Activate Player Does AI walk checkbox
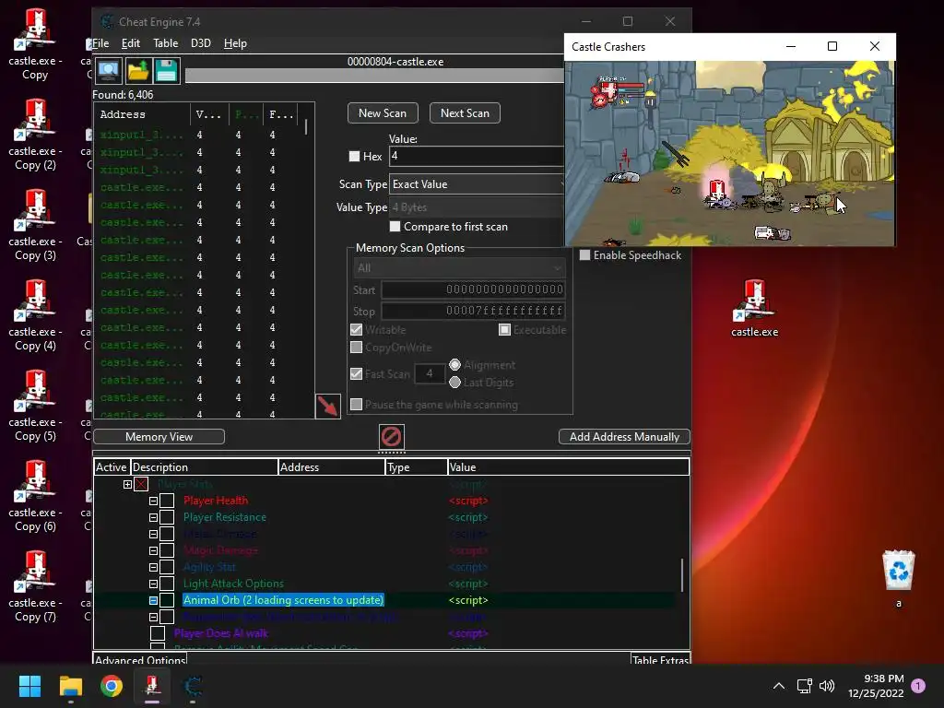The height and width of the screenshot is (708, 944). (x=158, y=633)
